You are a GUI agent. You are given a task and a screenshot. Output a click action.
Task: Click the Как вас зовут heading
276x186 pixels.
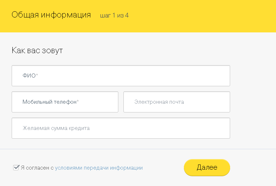37,50
